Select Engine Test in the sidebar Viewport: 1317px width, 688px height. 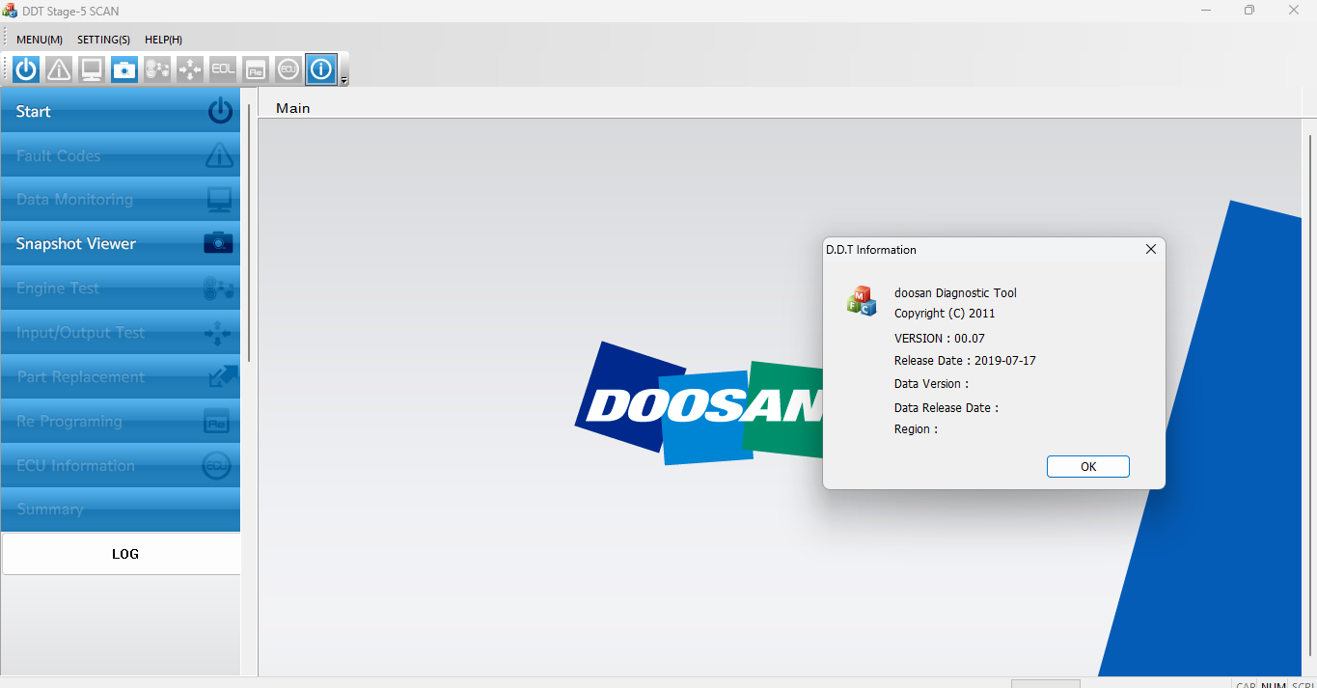coord(121,289)
